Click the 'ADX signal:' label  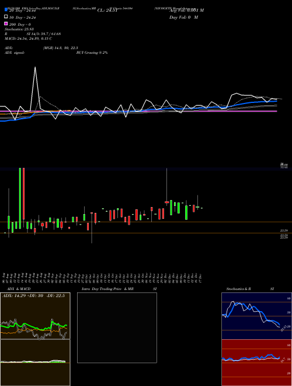coord(15,53)
